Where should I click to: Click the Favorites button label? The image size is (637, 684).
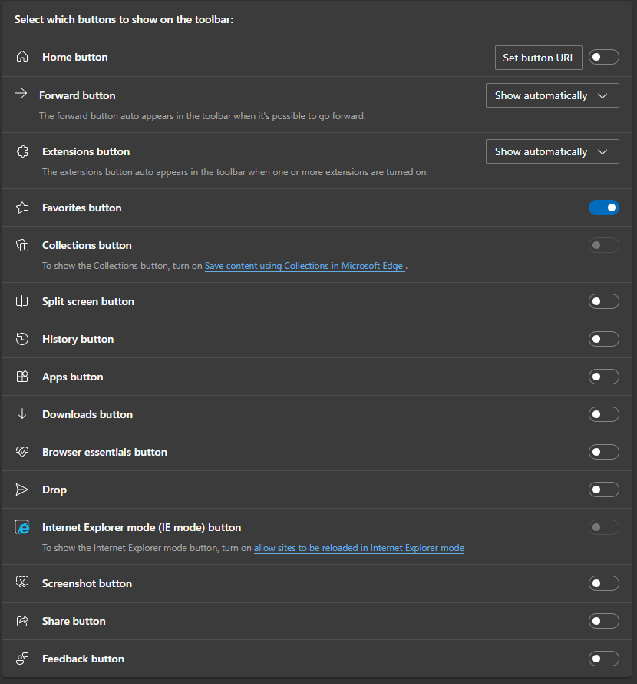[x=82, y=208]
